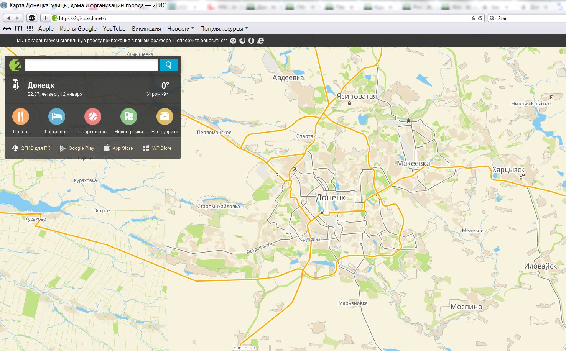
Task: Click the Макеевка label on the map
Action: [413, 163]
